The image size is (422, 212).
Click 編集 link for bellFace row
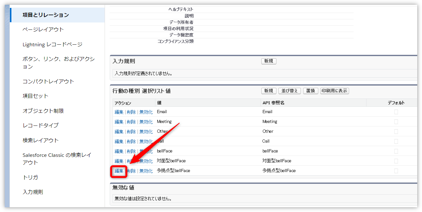(119, 151)
